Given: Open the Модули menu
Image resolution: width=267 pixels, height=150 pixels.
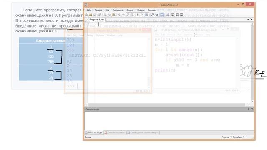Looking at the screenshot, I should [141, 10].
